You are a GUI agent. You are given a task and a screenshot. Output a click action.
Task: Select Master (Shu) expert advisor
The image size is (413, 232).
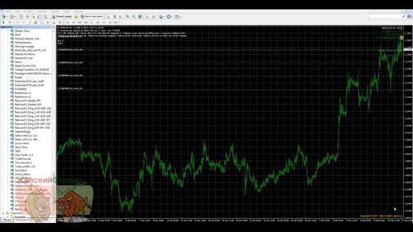(22, 31)
